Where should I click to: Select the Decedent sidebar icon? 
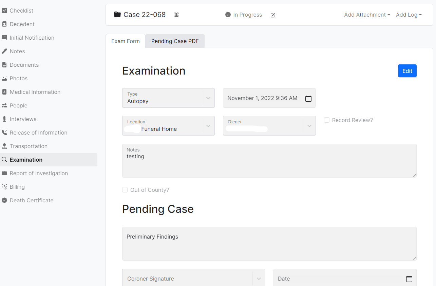point(5,24)
